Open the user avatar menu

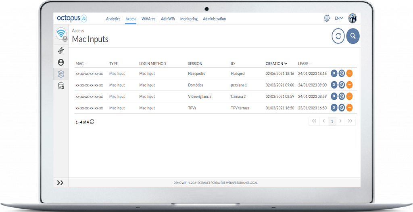[353, 19]
